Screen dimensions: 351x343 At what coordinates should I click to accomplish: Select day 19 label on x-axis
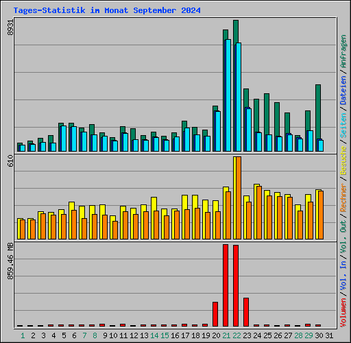tap(206, 335)
